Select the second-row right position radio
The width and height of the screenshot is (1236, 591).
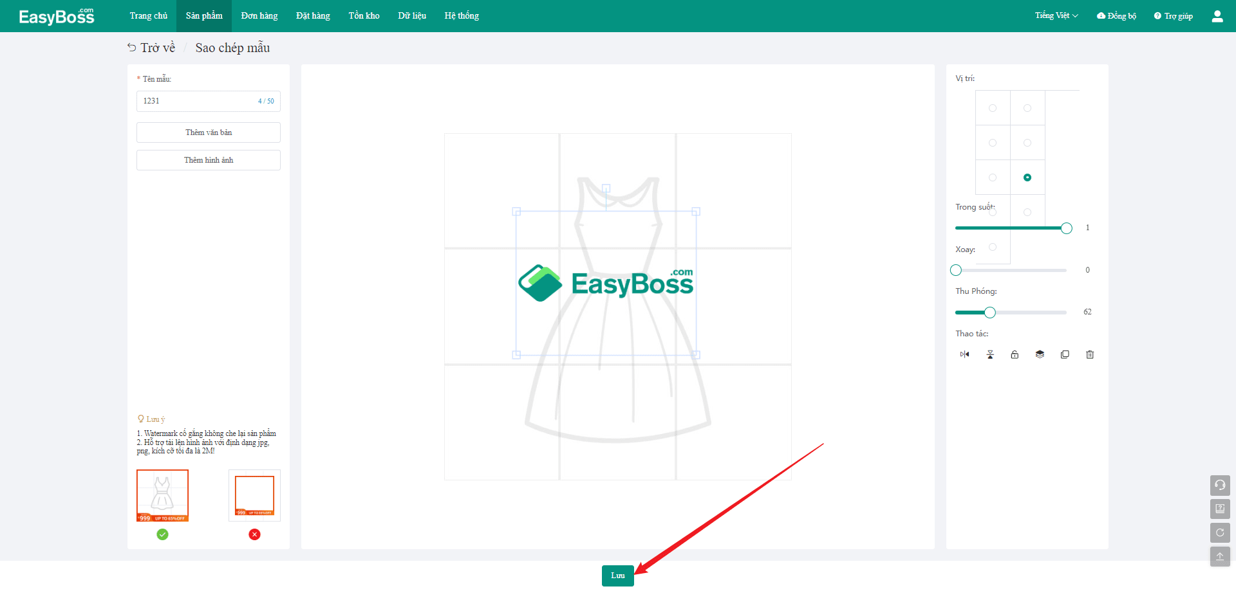coord(1027,143)
